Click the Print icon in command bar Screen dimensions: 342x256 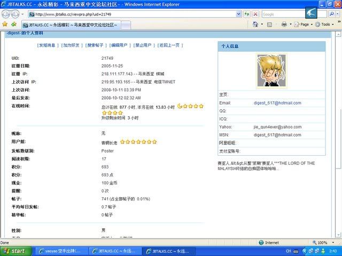click(x=284, y=25)
